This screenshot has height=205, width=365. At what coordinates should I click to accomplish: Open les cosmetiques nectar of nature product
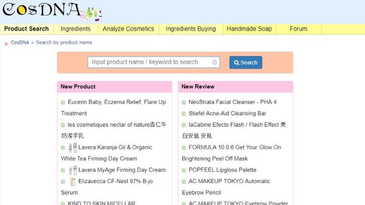click(x=114, y=130)
